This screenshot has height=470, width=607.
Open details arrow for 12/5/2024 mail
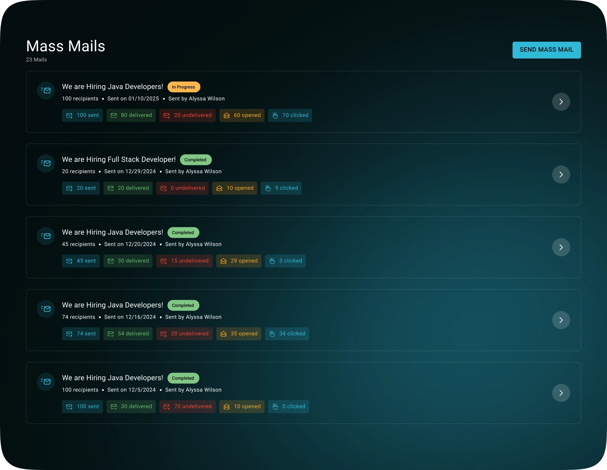coord(561,393)
